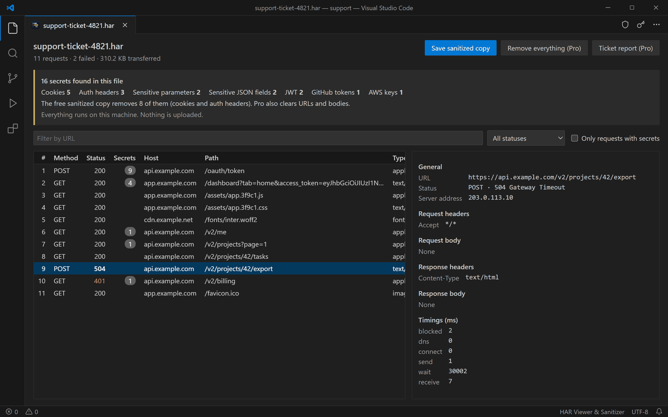
Task: Click the request URL value in General
Action: [552, 177]
